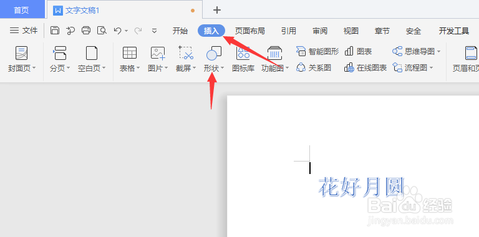Expand the quick access toolbar customize arrow
This screenshot has width=479, height=237.
[x=154, y=31]
